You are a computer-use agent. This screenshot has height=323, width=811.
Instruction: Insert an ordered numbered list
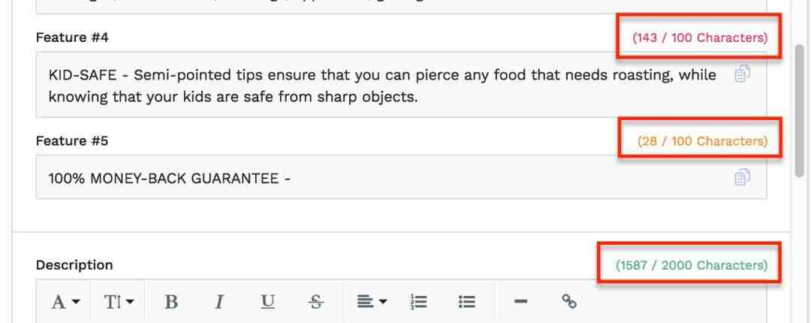click(x=418, y=302)
